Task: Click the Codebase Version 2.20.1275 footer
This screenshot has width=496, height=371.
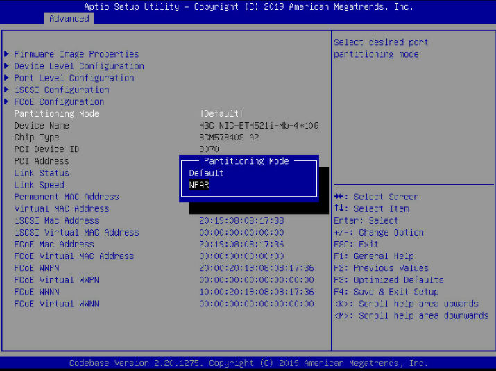Action: tap(248, 363)
